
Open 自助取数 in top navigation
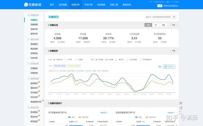pyautogui.click(x=101, y=5)
